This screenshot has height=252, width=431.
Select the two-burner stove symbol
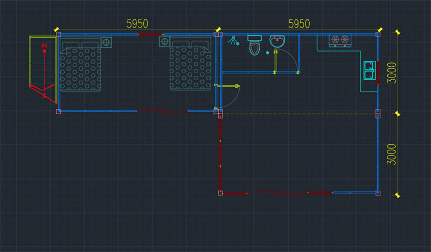click(x=340, y=41)
